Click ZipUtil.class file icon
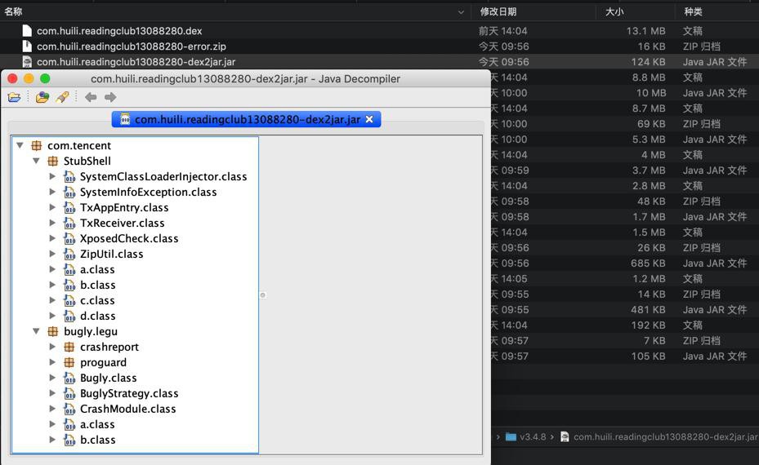759x465 pixels. (x=69, y=255)
